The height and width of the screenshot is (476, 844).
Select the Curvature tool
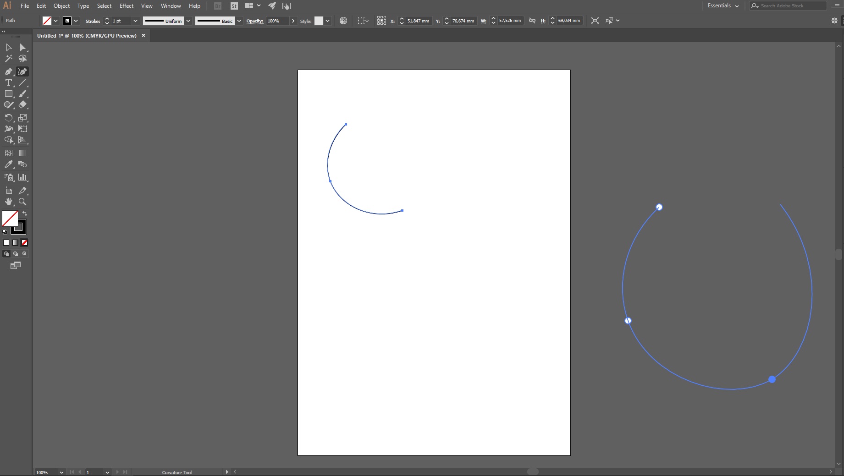click(22, 71)
